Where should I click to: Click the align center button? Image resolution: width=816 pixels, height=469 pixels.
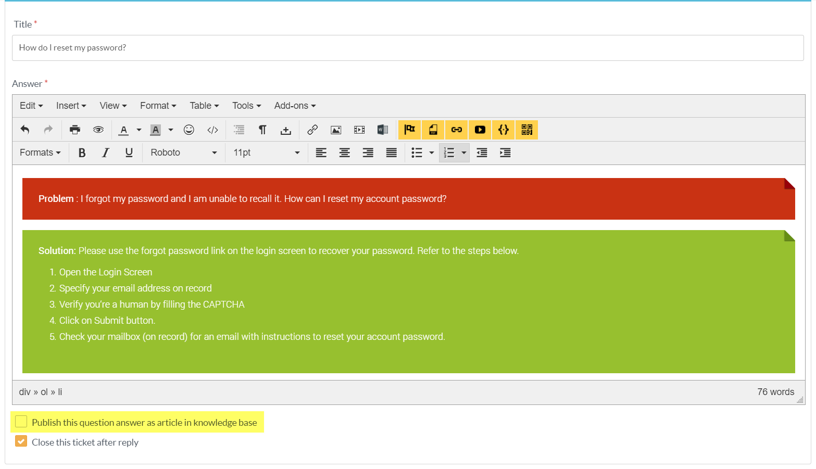point(344,153)
